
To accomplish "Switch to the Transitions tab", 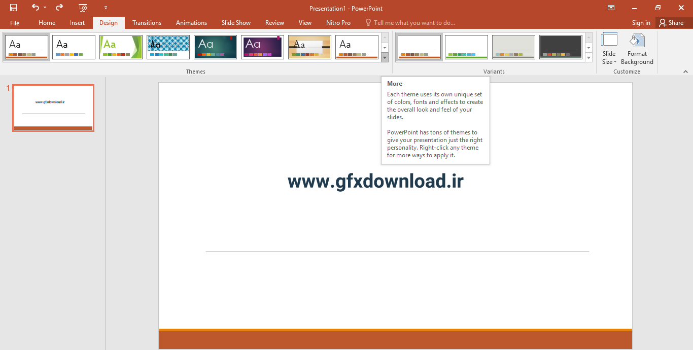I will pyautogui.click(x=147, y=23).
